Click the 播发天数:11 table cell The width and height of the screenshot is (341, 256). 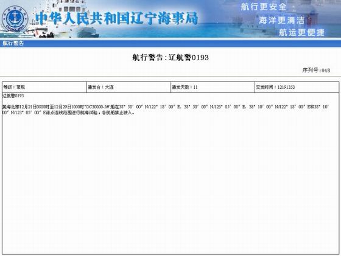point(213,87)
